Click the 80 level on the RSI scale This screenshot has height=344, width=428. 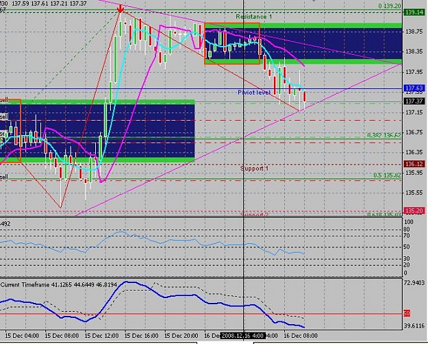[x=407, y=230]
